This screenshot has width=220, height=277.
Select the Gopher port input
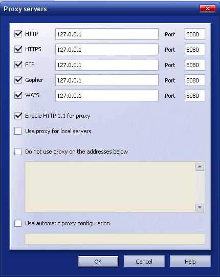(195, 80)
